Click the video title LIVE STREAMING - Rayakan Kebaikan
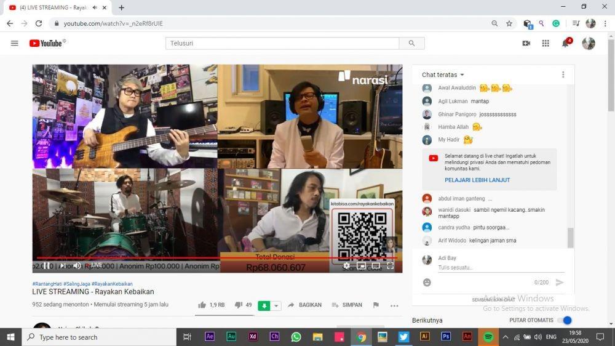The image size is (615, 346). [93, 292]
